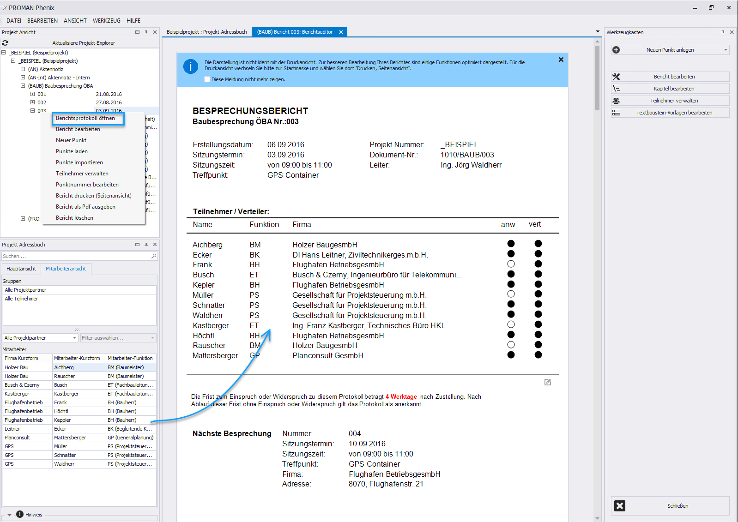This screenshot has height=522, width=738.
Task: Expand the (AN-Int) Aktennotiz - Intern node
Action: click(x=23, y=78)
